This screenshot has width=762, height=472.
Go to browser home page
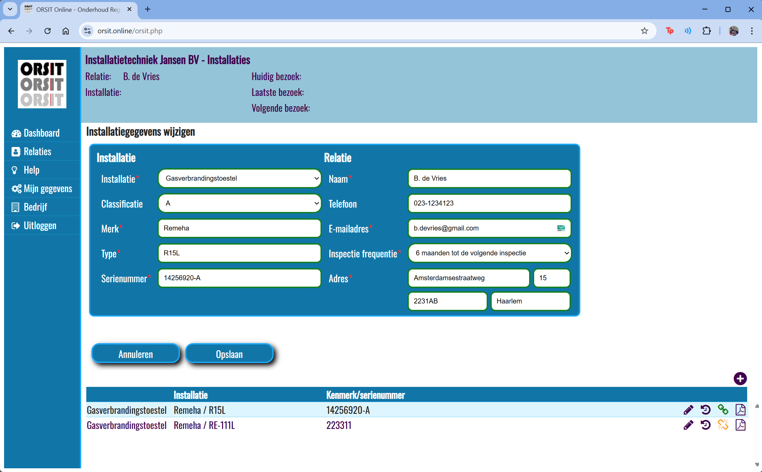pos(66,31)
